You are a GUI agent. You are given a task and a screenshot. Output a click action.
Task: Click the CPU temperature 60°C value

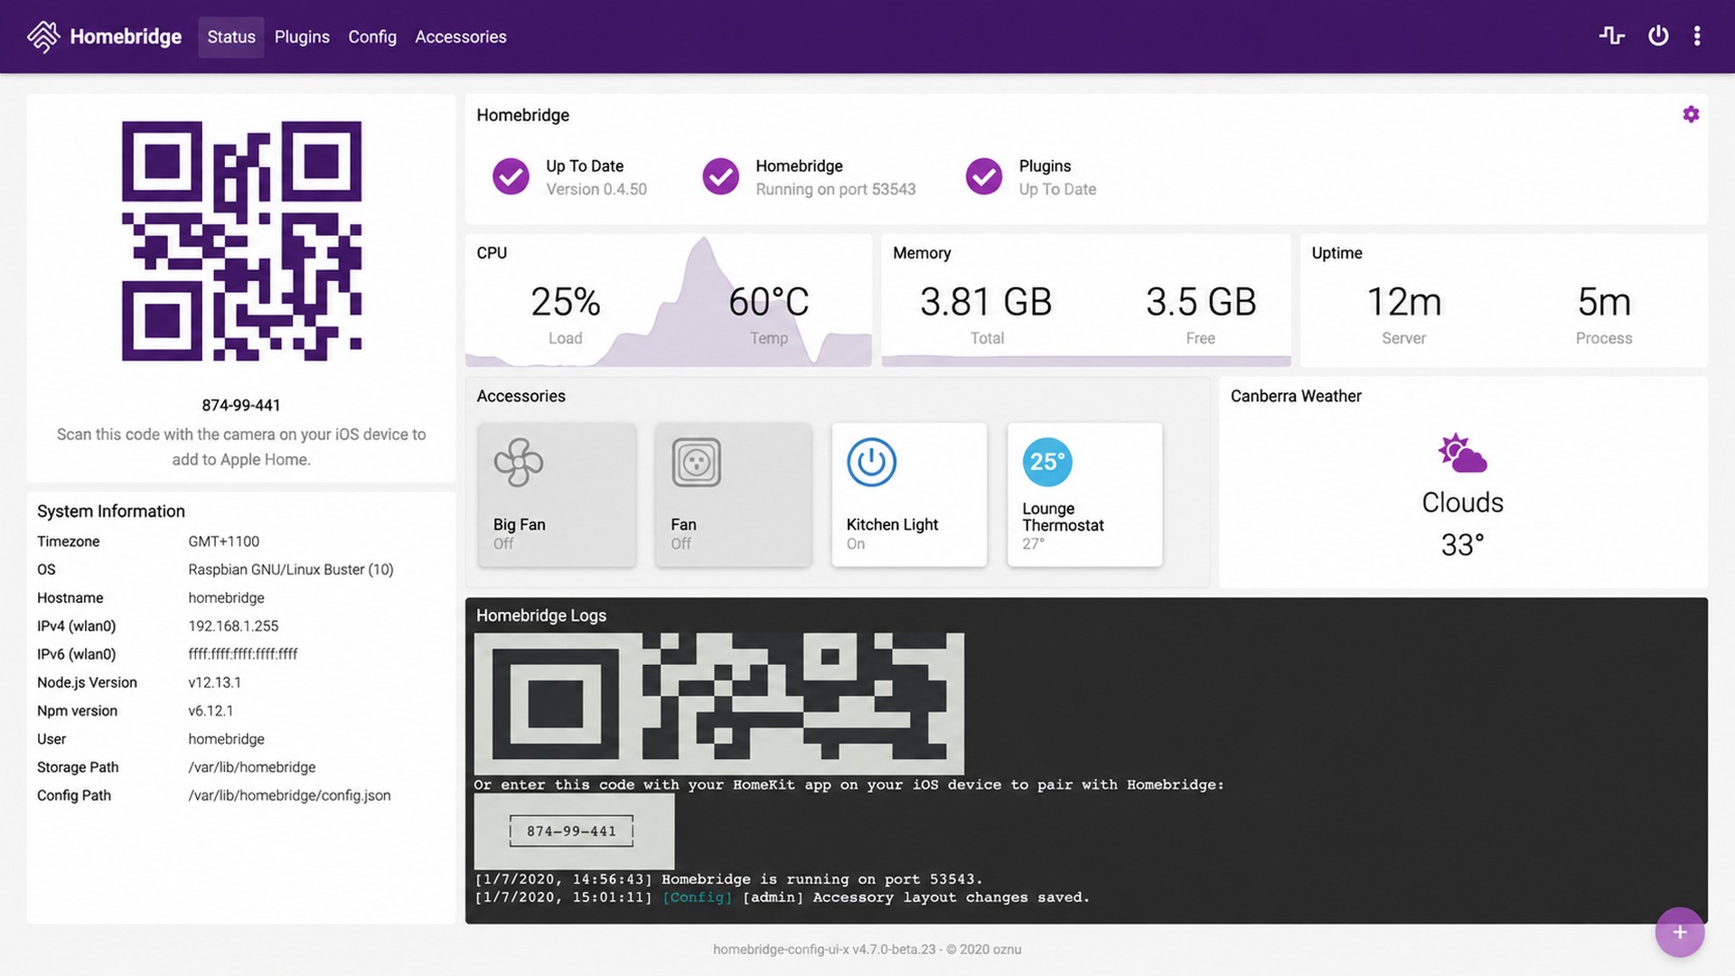pos(769,302)
